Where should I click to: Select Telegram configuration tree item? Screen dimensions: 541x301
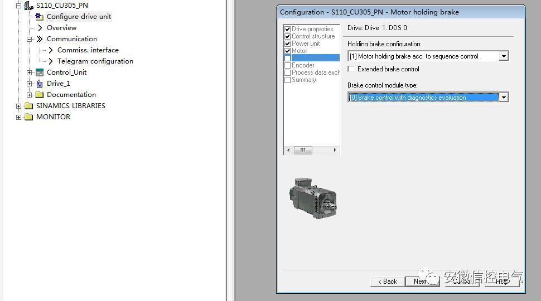pos(95,61)
